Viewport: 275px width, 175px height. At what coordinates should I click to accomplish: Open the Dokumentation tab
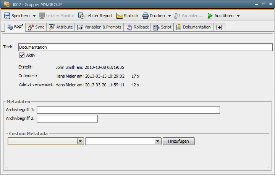193,27
